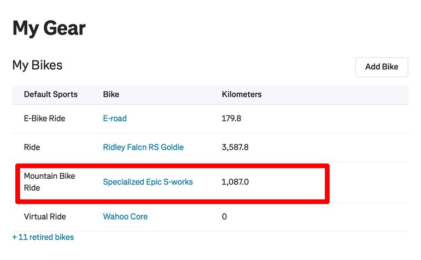The image size is (421, 260).
Task: Open the E-road bike link
Action: click(115, 118)
